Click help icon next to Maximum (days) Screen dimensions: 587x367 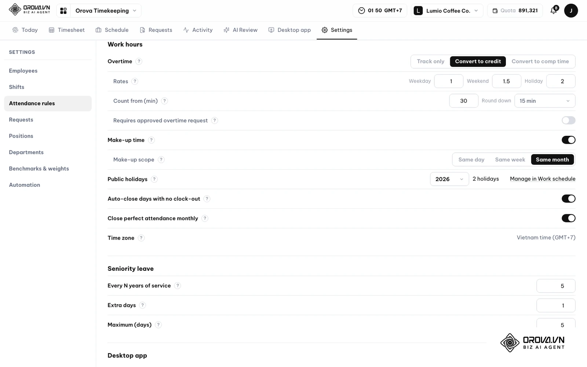tap(158, 325)
